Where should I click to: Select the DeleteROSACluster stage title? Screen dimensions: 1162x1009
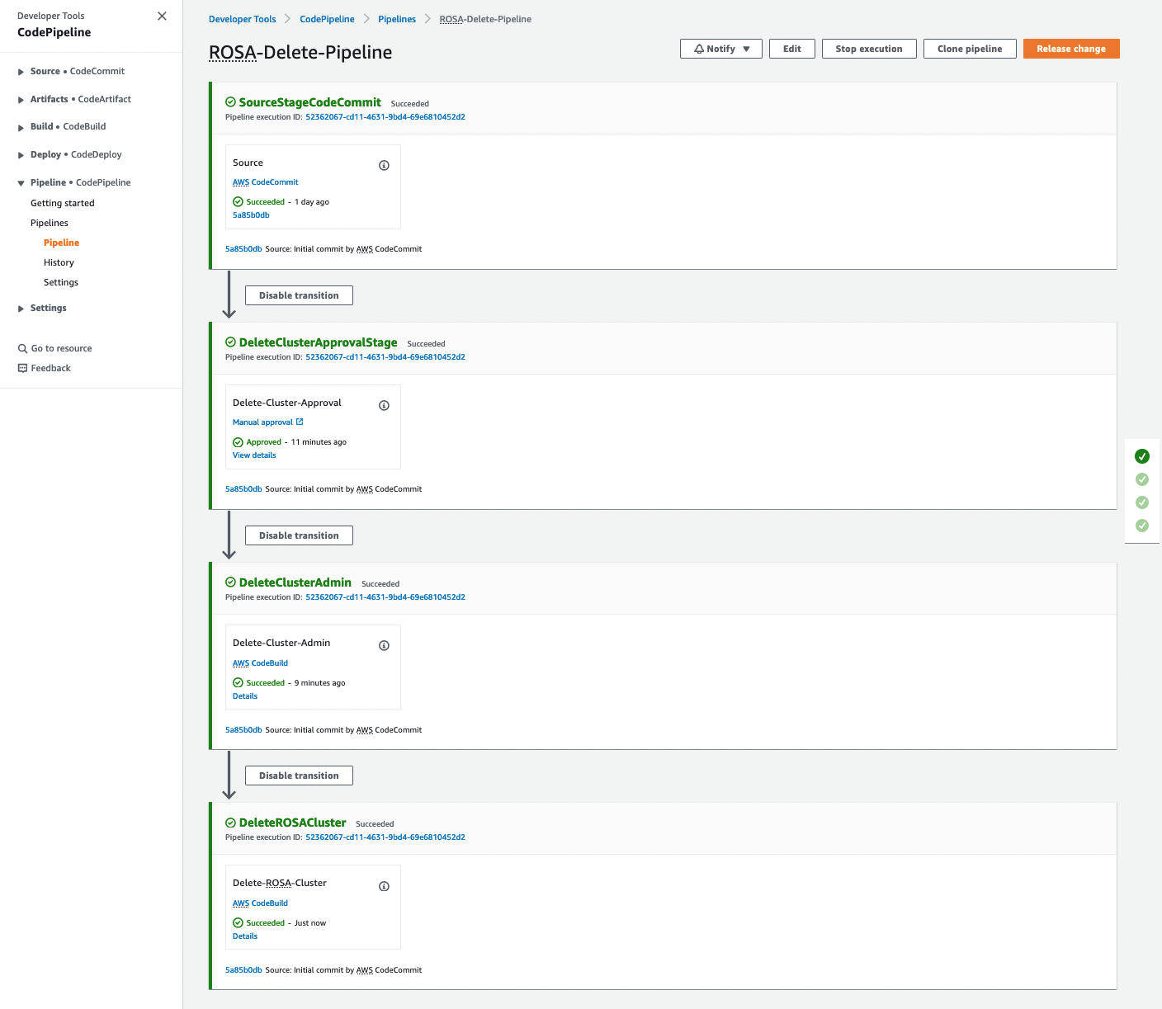(293, 823)
